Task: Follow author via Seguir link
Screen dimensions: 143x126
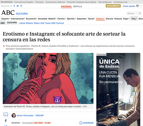Action: pyautogui.click(x=39, y=115)
